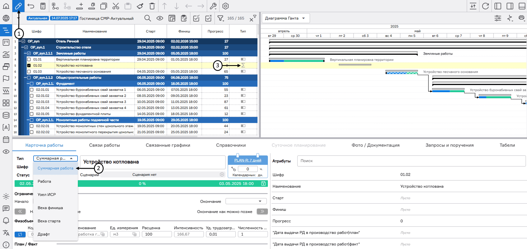Collapse the Земляные работы tree node
The image size is (527, 249).
point(25,53)
